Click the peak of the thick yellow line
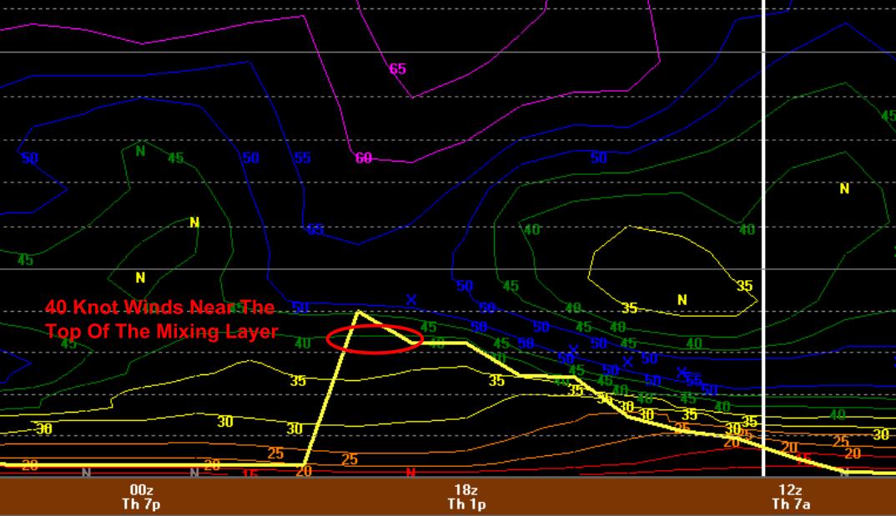 359,312
